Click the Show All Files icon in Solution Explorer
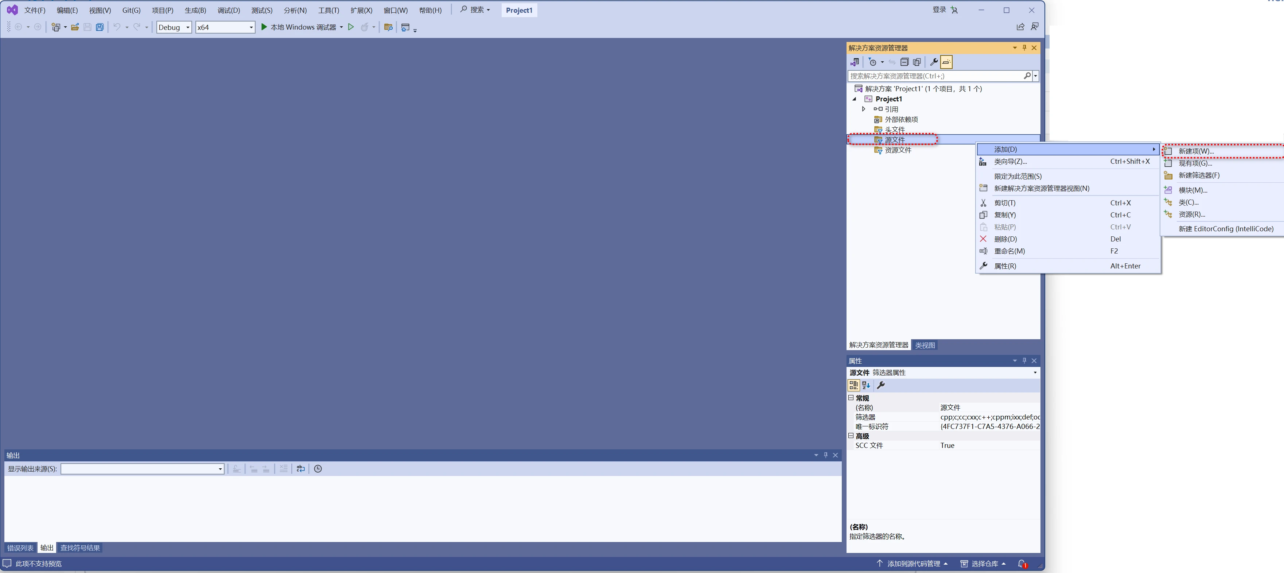1284x573 pixels. pos(917,62)
